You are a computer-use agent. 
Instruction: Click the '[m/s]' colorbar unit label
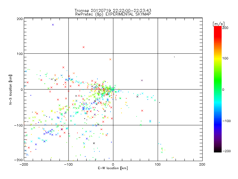(x=219, y=24)
